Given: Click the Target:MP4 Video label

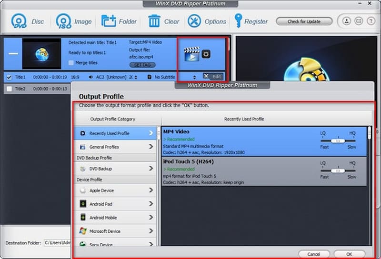Looking at the screenshot, I should (145, 42).
